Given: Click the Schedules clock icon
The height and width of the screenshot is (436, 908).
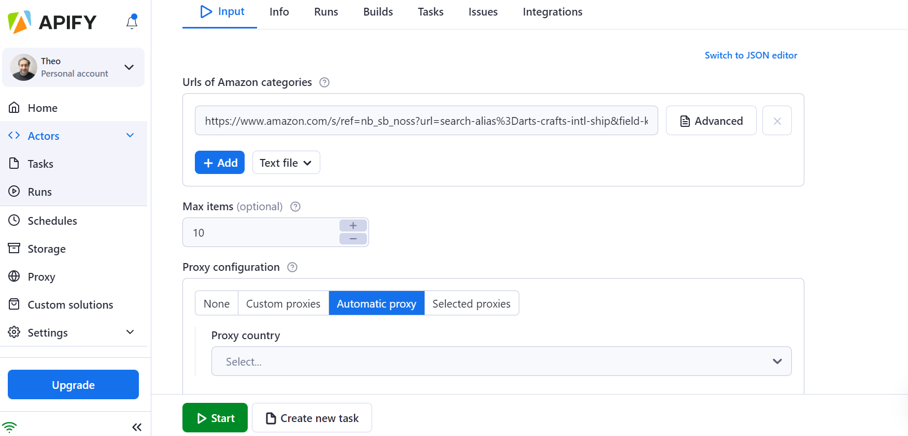Looking at the screenshot, I should (15, 221).
